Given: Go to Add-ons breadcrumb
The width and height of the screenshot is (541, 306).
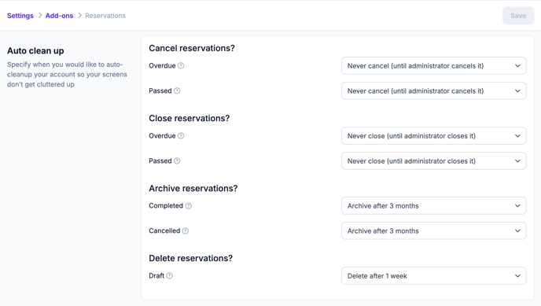Looking at the screenshot, I should (59, 16).
